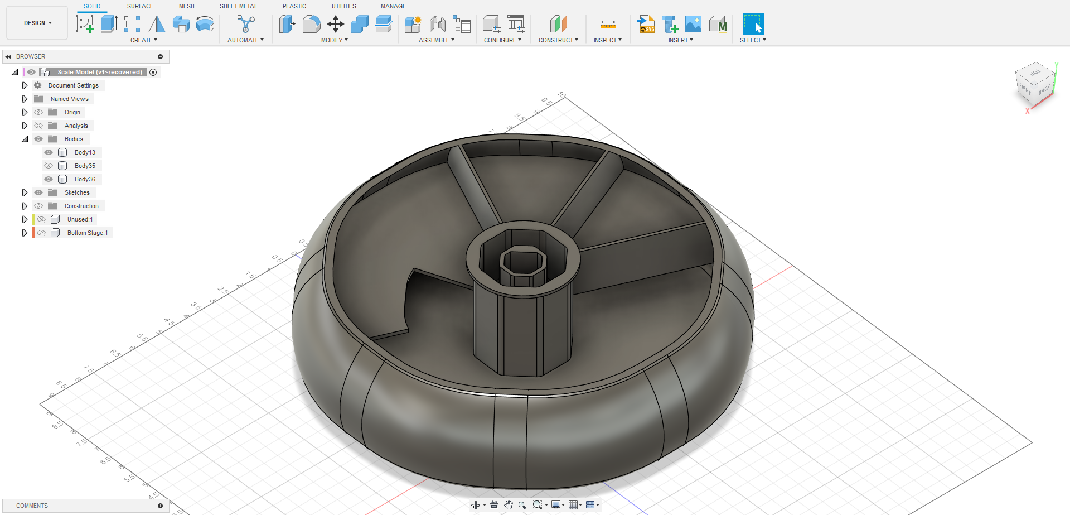
Task: Click the Insert McMaster-Carr Component icon
Action: click(x=718, y=24)
